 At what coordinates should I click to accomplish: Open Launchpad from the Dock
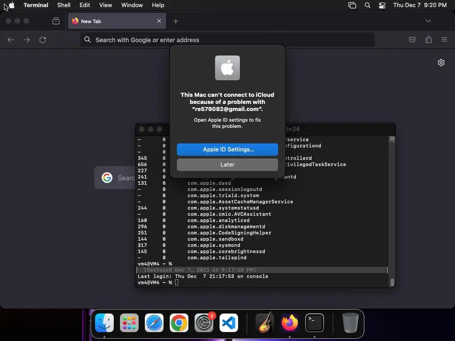[x=129, y=323]
